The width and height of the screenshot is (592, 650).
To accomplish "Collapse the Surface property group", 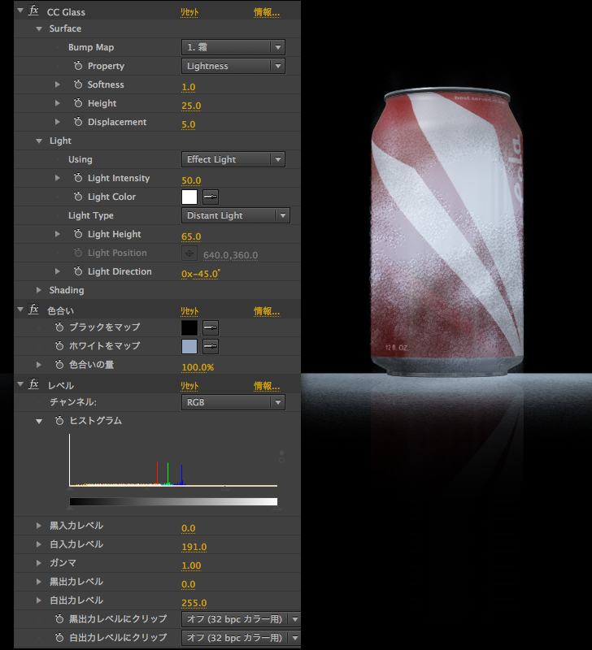I will click(38, 28).
